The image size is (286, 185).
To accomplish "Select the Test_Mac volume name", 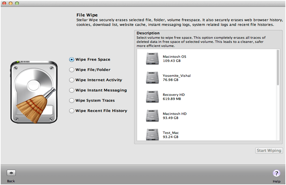I will (x=171, y=133).
